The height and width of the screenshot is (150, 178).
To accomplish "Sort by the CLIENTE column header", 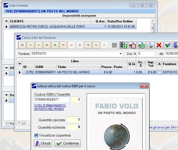I will tap(50, 21).
